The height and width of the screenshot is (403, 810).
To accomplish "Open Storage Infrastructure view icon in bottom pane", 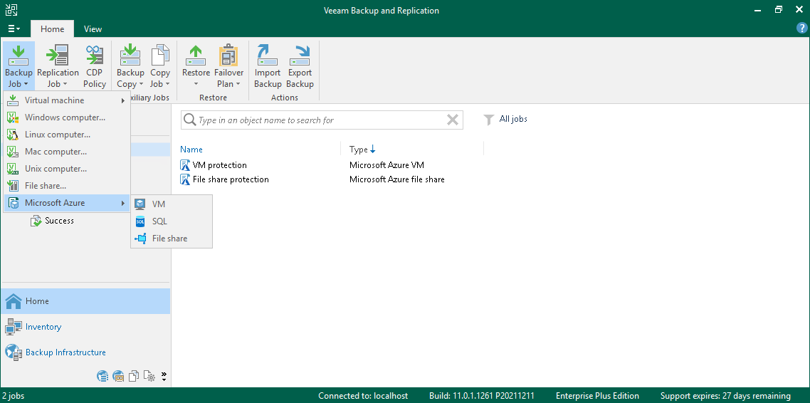I will click(102, 376).
